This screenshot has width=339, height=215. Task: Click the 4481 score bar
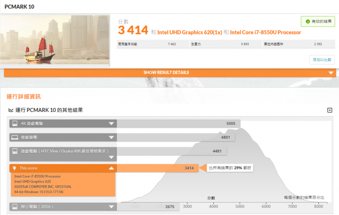(172, 151)
